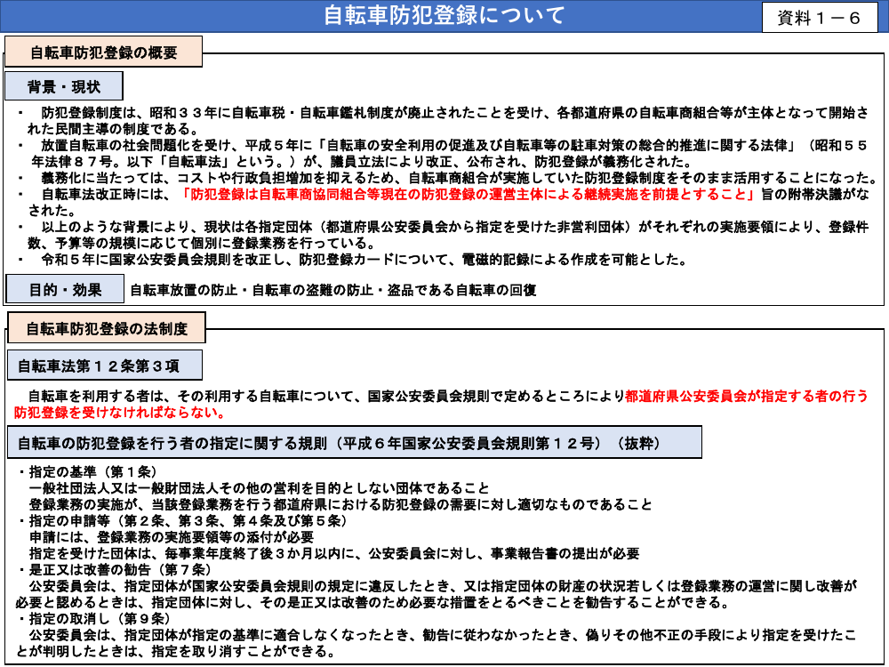Image resolution: width=889 pixels, height=667 pixels.
Task: Click the purpose line '自転車放置の防止・自転車の盗難の防止・盗品である自転車の回復'
Action: tap(333, 291)
